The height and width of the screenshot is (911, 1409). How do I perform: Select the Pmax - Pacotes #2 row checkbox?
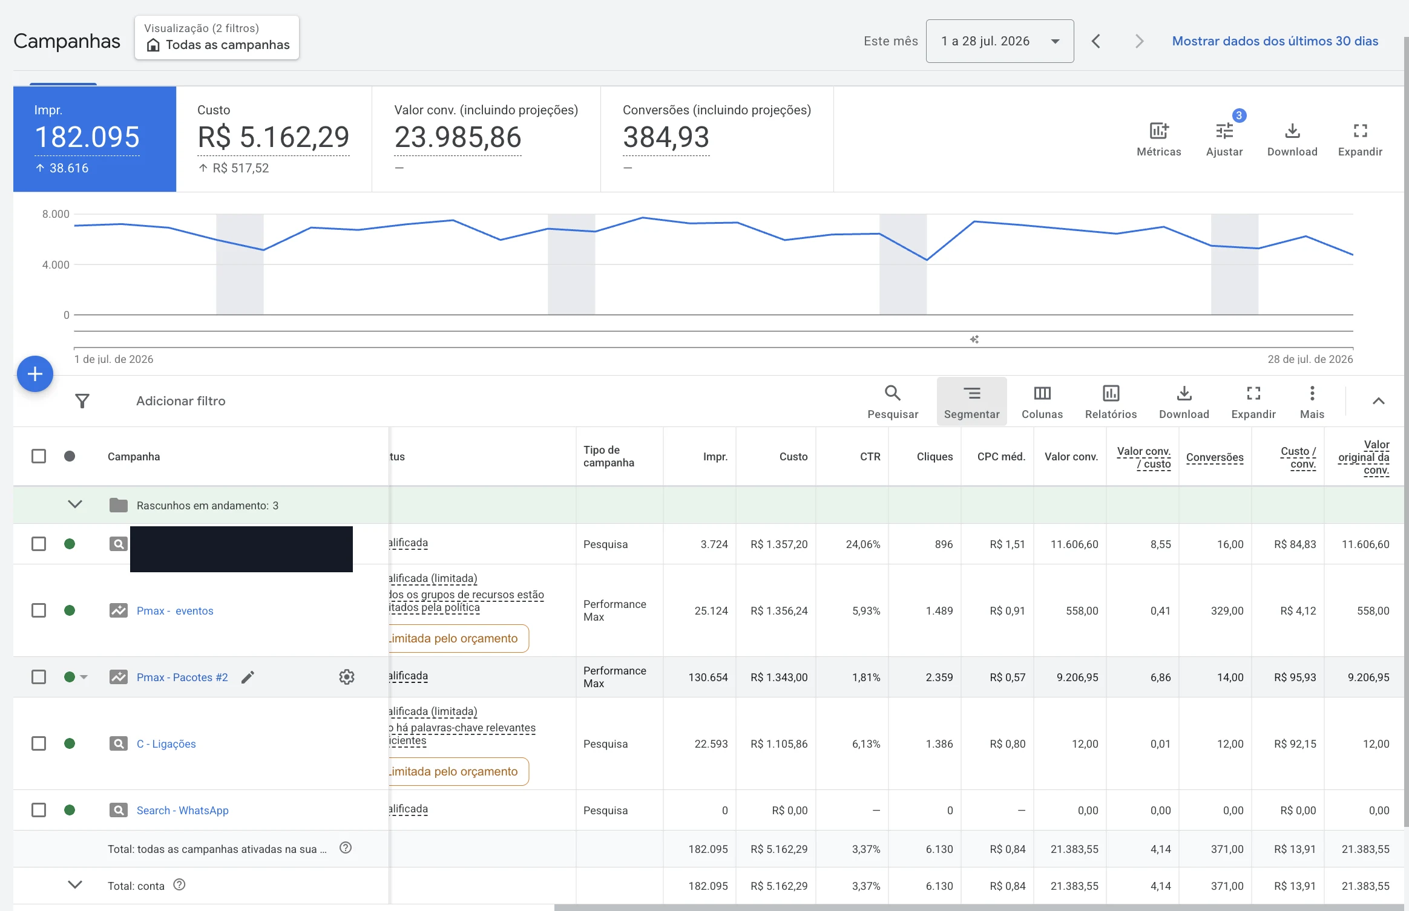39,677
